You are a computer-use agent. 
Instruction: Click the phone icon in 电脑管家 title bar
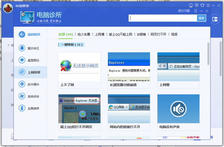pos(191,6)
